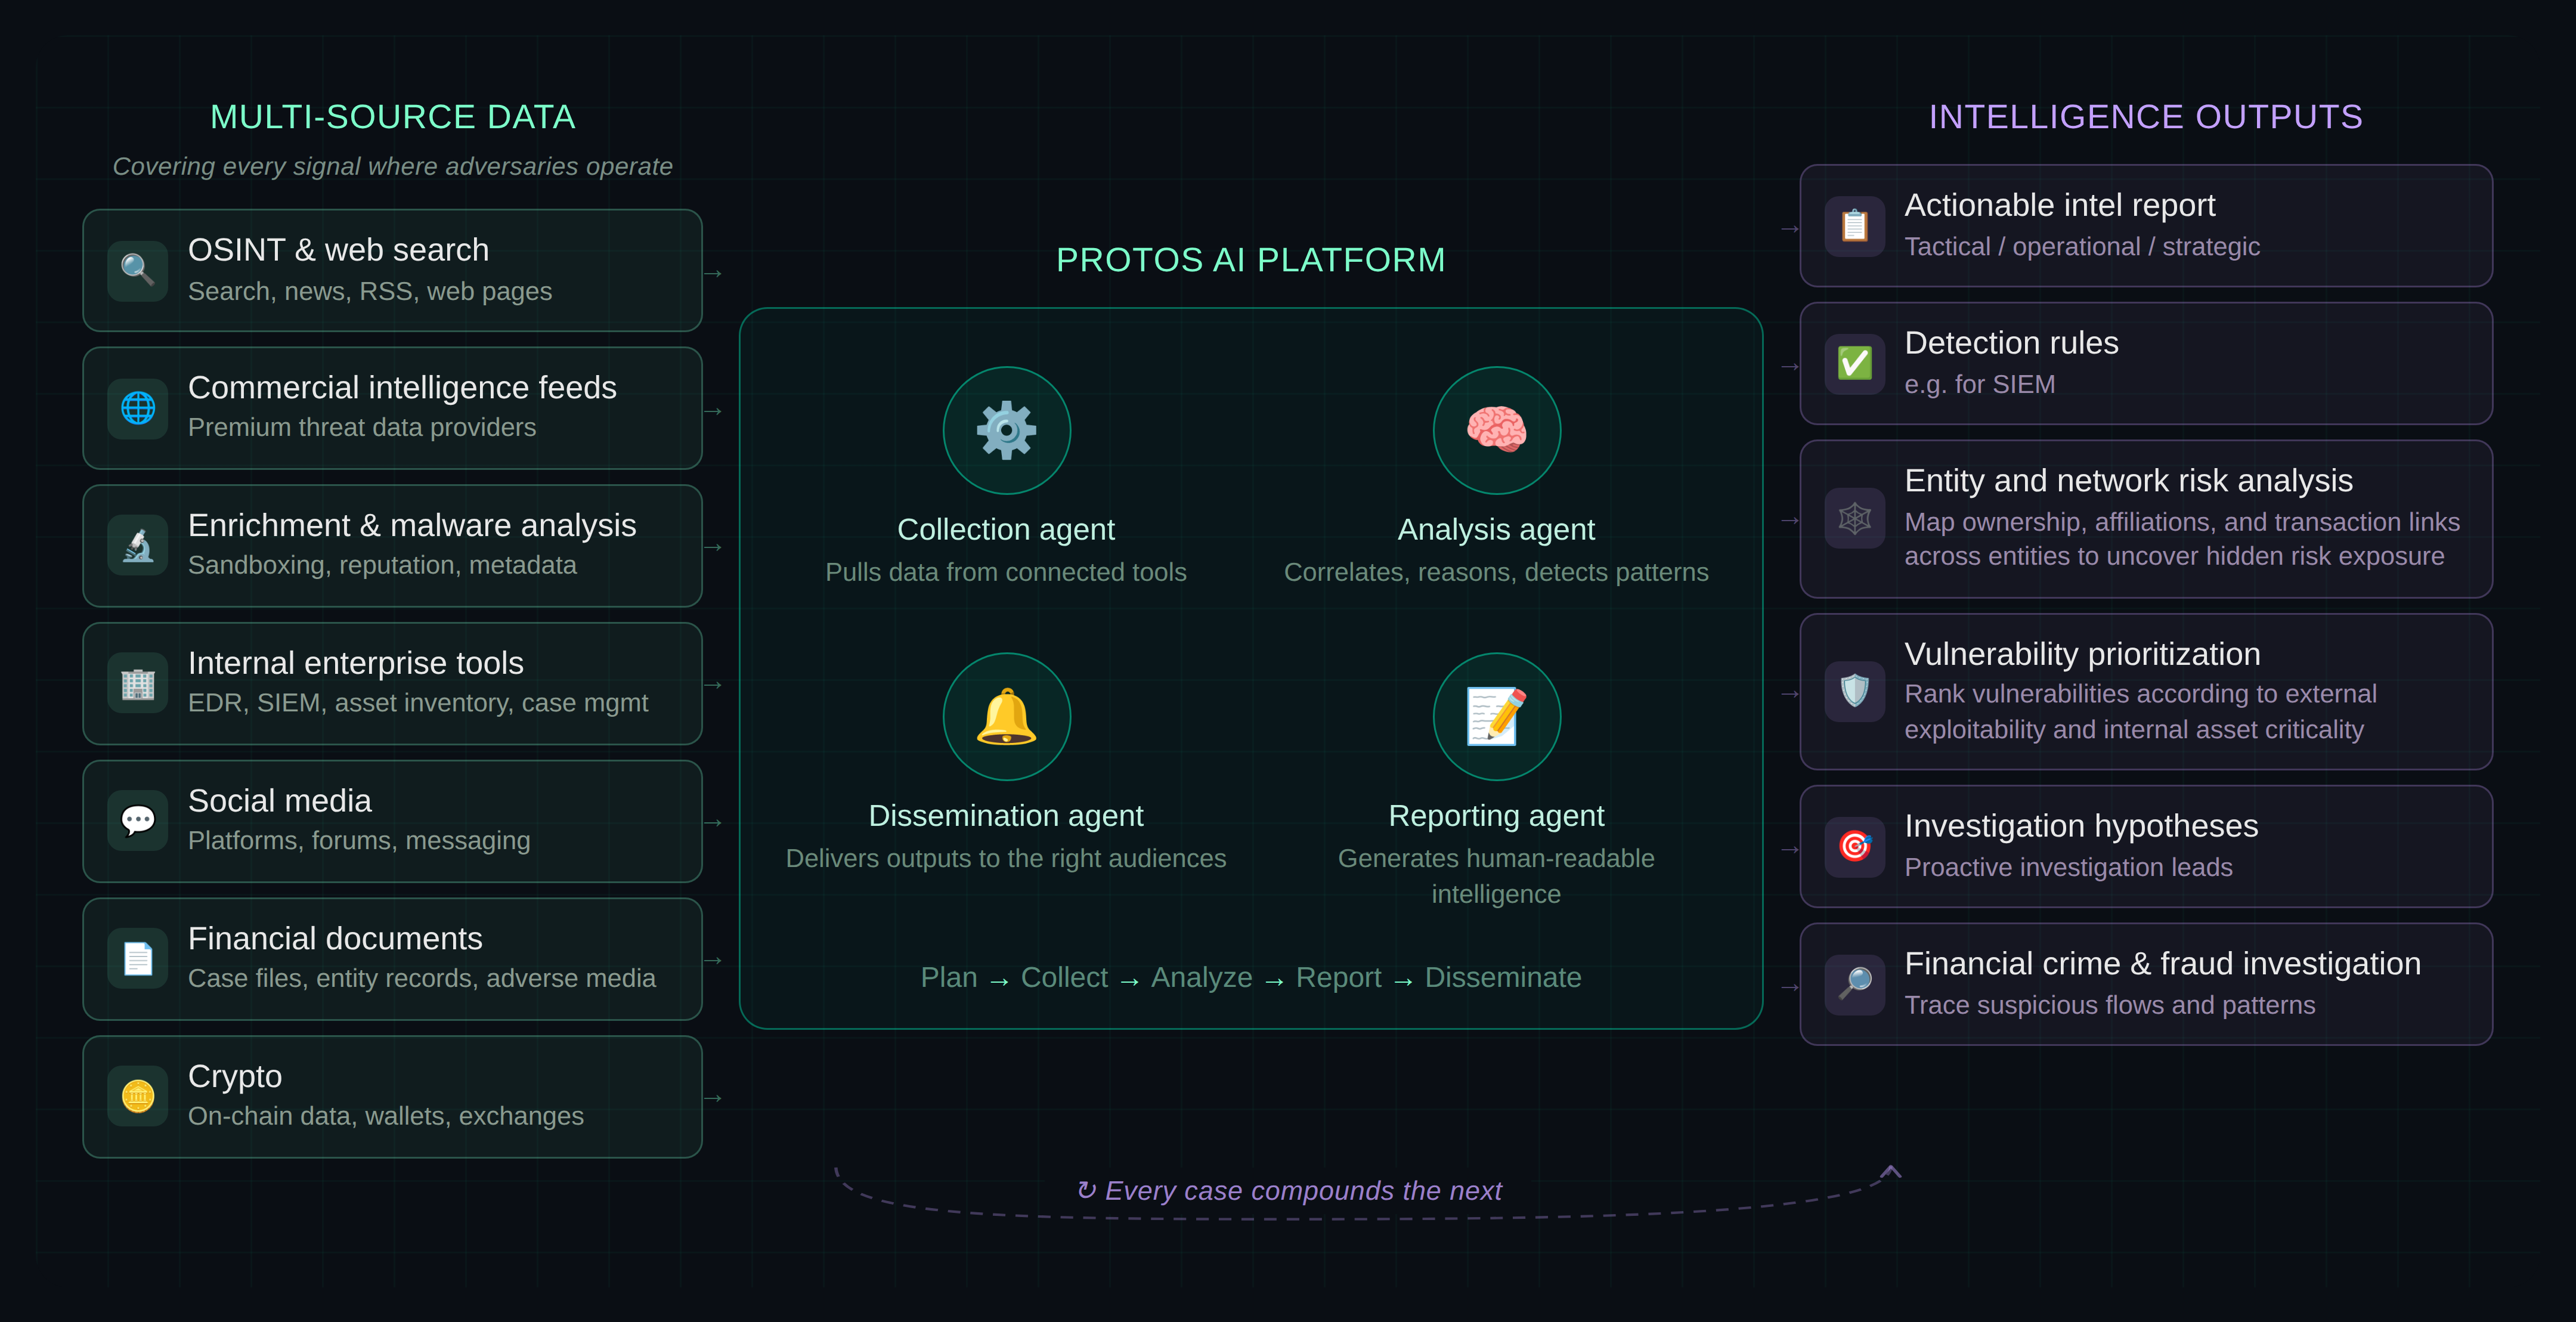Click the clipboard icon for Actionable intel report
This screenshot has height=1322, width=2576.
tap(1855, 226)
